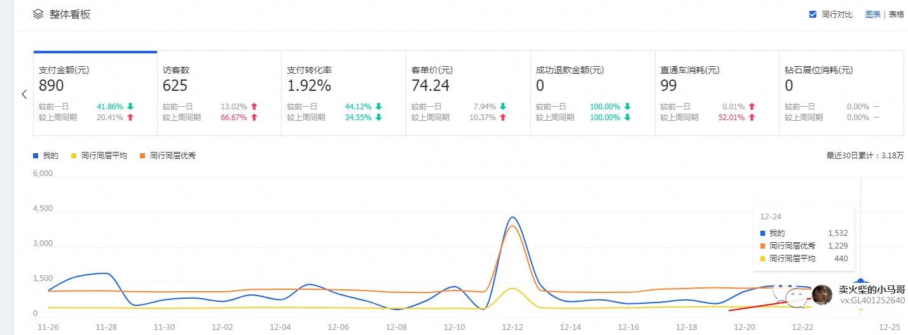This screenshot has width=908, height=335.
Task: Toggle the orange 同行同层优秀 legend series
Action: tap(168, 155)
